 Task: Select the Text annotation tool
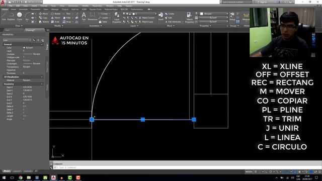click(84, 16)
